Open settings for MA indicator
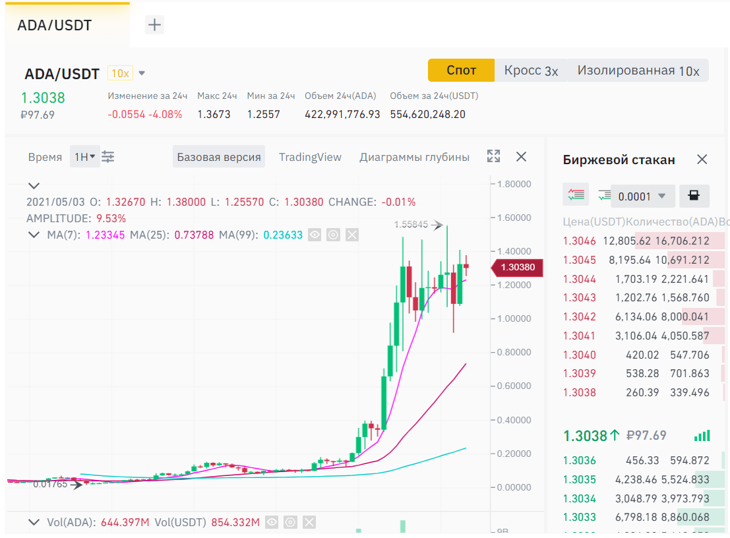Screen dimensions: 730x538 [x=333, y=235]
